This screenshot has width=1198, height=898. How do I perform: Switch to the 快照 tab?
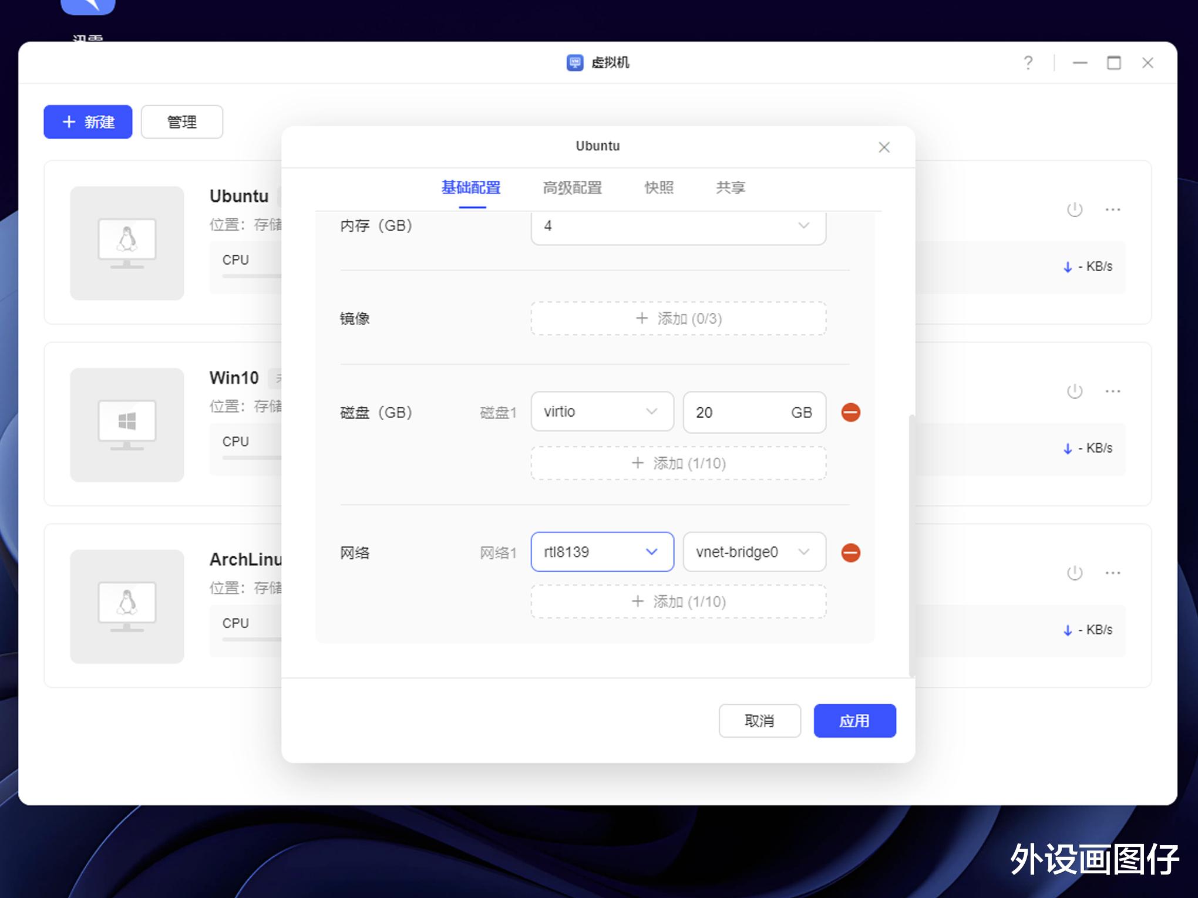(658, 188)
